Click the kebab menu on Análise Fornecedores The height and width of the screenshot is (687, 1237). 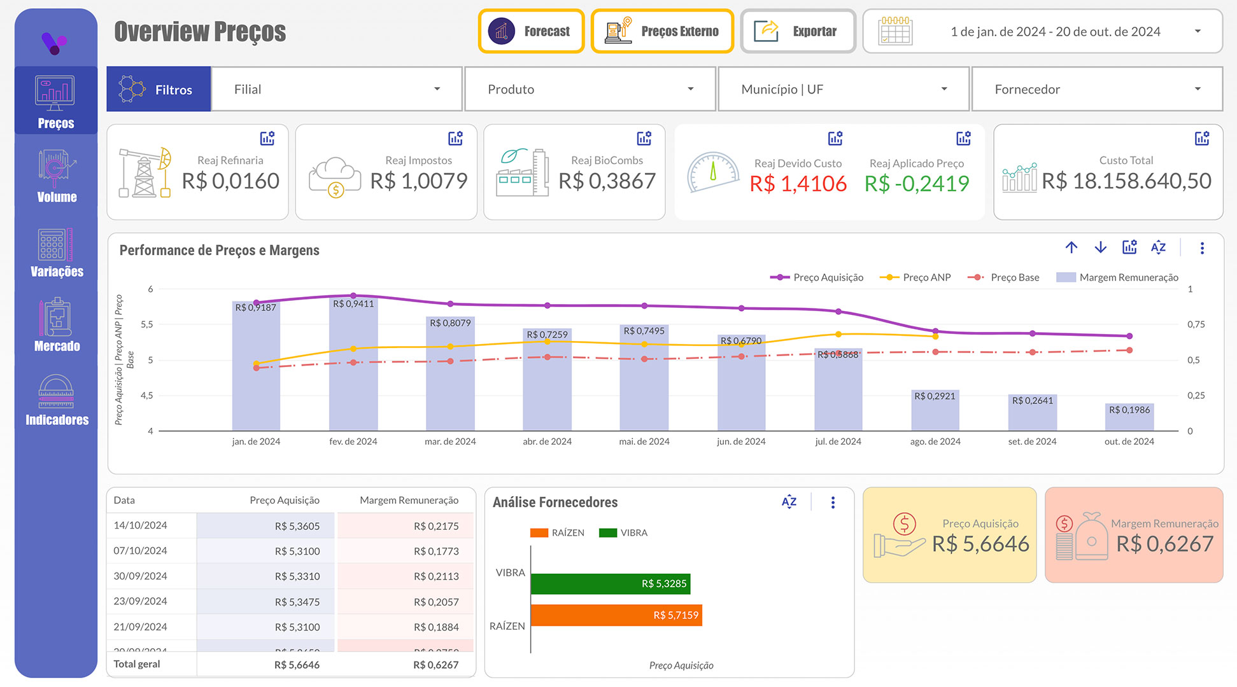(832, 502)
